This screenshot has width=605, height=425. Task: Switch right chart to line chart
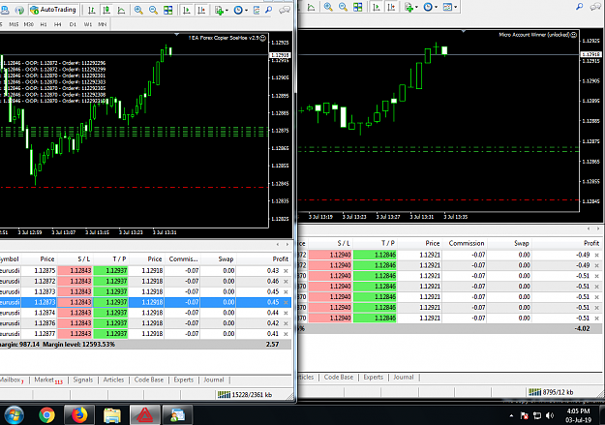pos(312,7)
